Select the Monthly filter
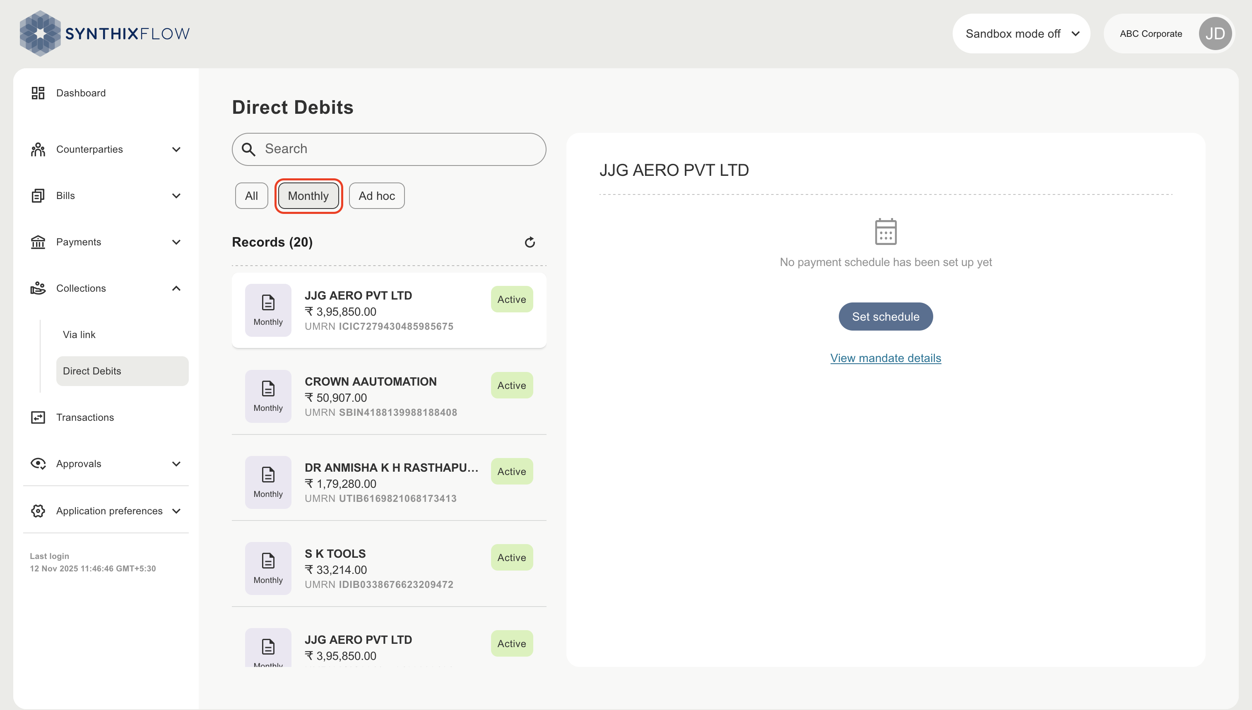This screenshot has height=710, width=1252. tap(308, 196)
